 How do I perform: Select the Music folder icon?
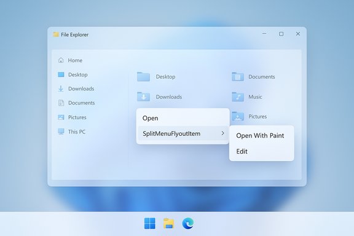238,96
